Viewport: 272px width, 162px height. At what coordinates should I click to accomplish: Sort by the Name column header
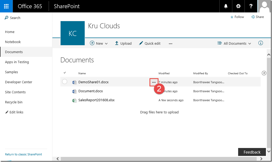click(x=82, y=73)
